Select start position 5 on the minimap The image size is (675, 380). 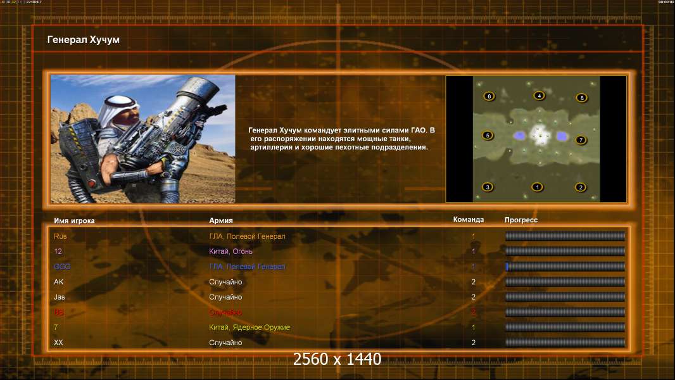click(x=488, y=135)
